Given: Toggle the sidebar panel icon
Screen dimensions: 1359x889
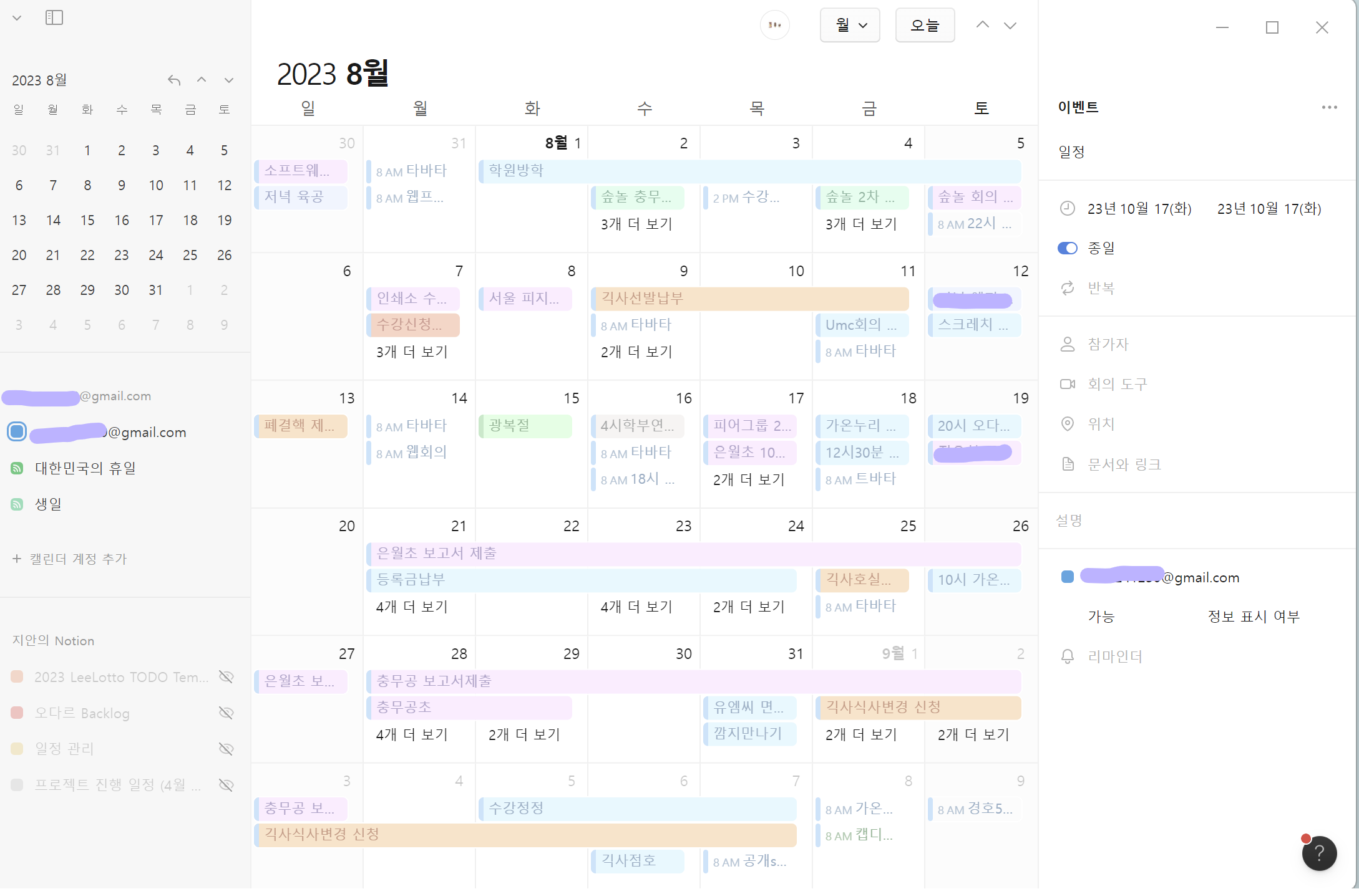Looking at the screenshot, I should [x=54, y=17].
